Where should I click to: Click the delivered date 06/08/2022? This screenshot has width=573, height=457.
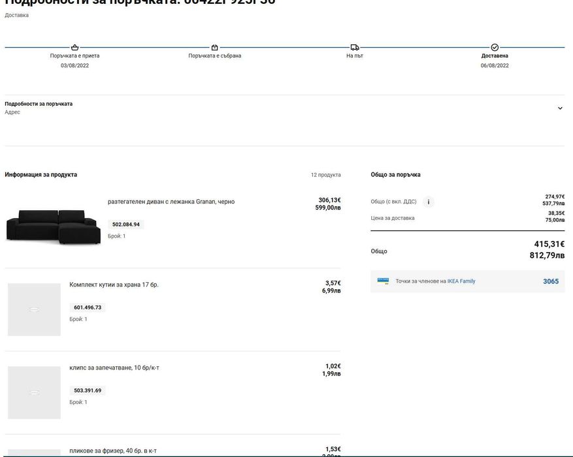point(495,66)
